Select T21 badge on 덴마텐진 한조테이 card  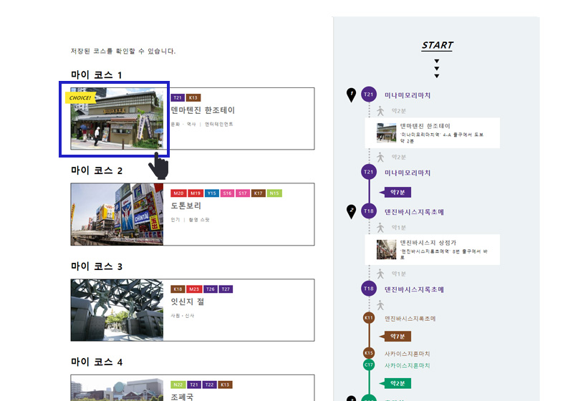click(x=178, y=97)
